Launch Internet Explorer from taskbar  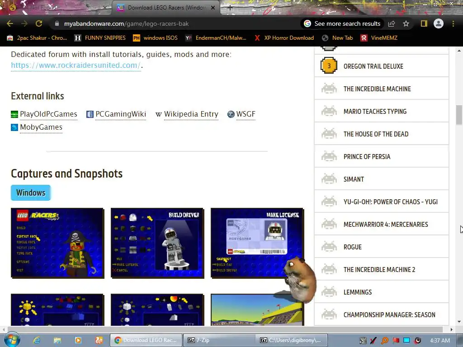[36, 340]
